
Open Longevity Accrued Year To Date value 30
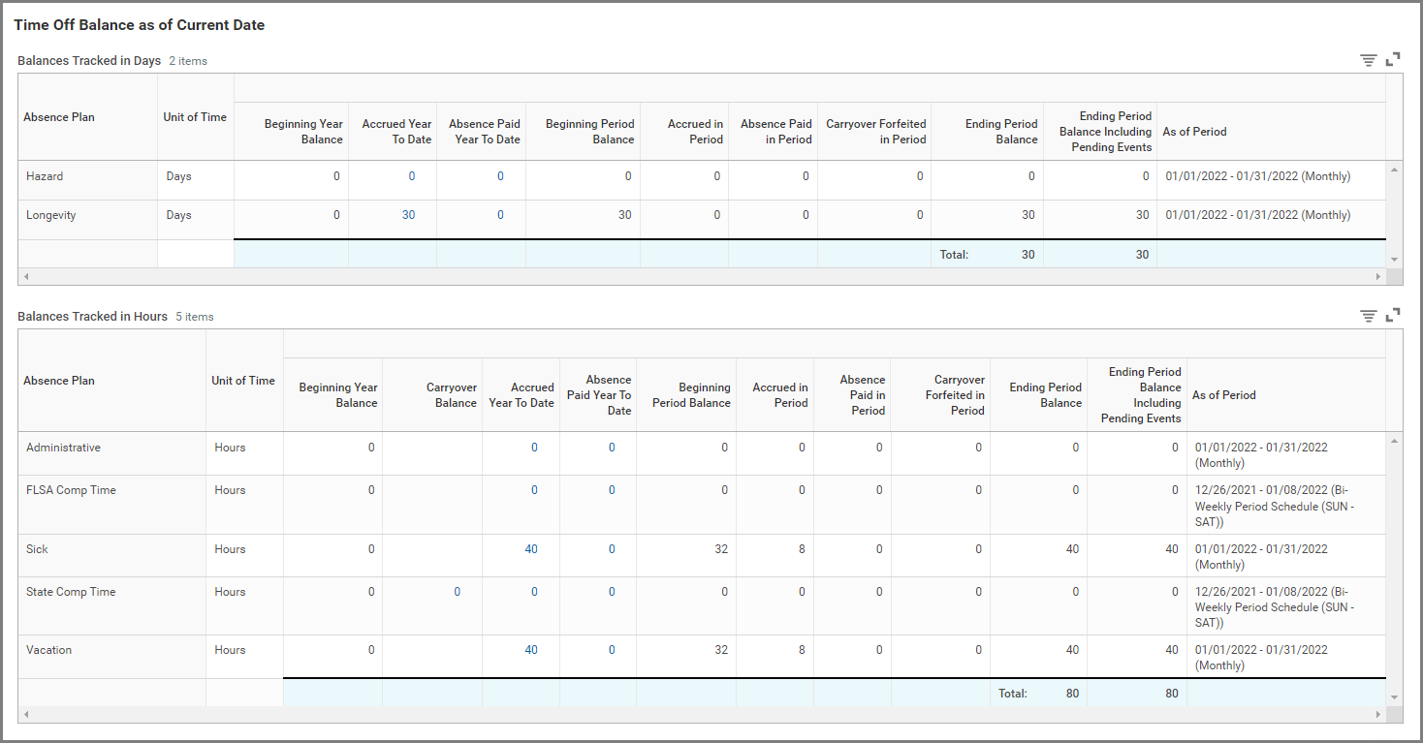[x=408, y=215]
